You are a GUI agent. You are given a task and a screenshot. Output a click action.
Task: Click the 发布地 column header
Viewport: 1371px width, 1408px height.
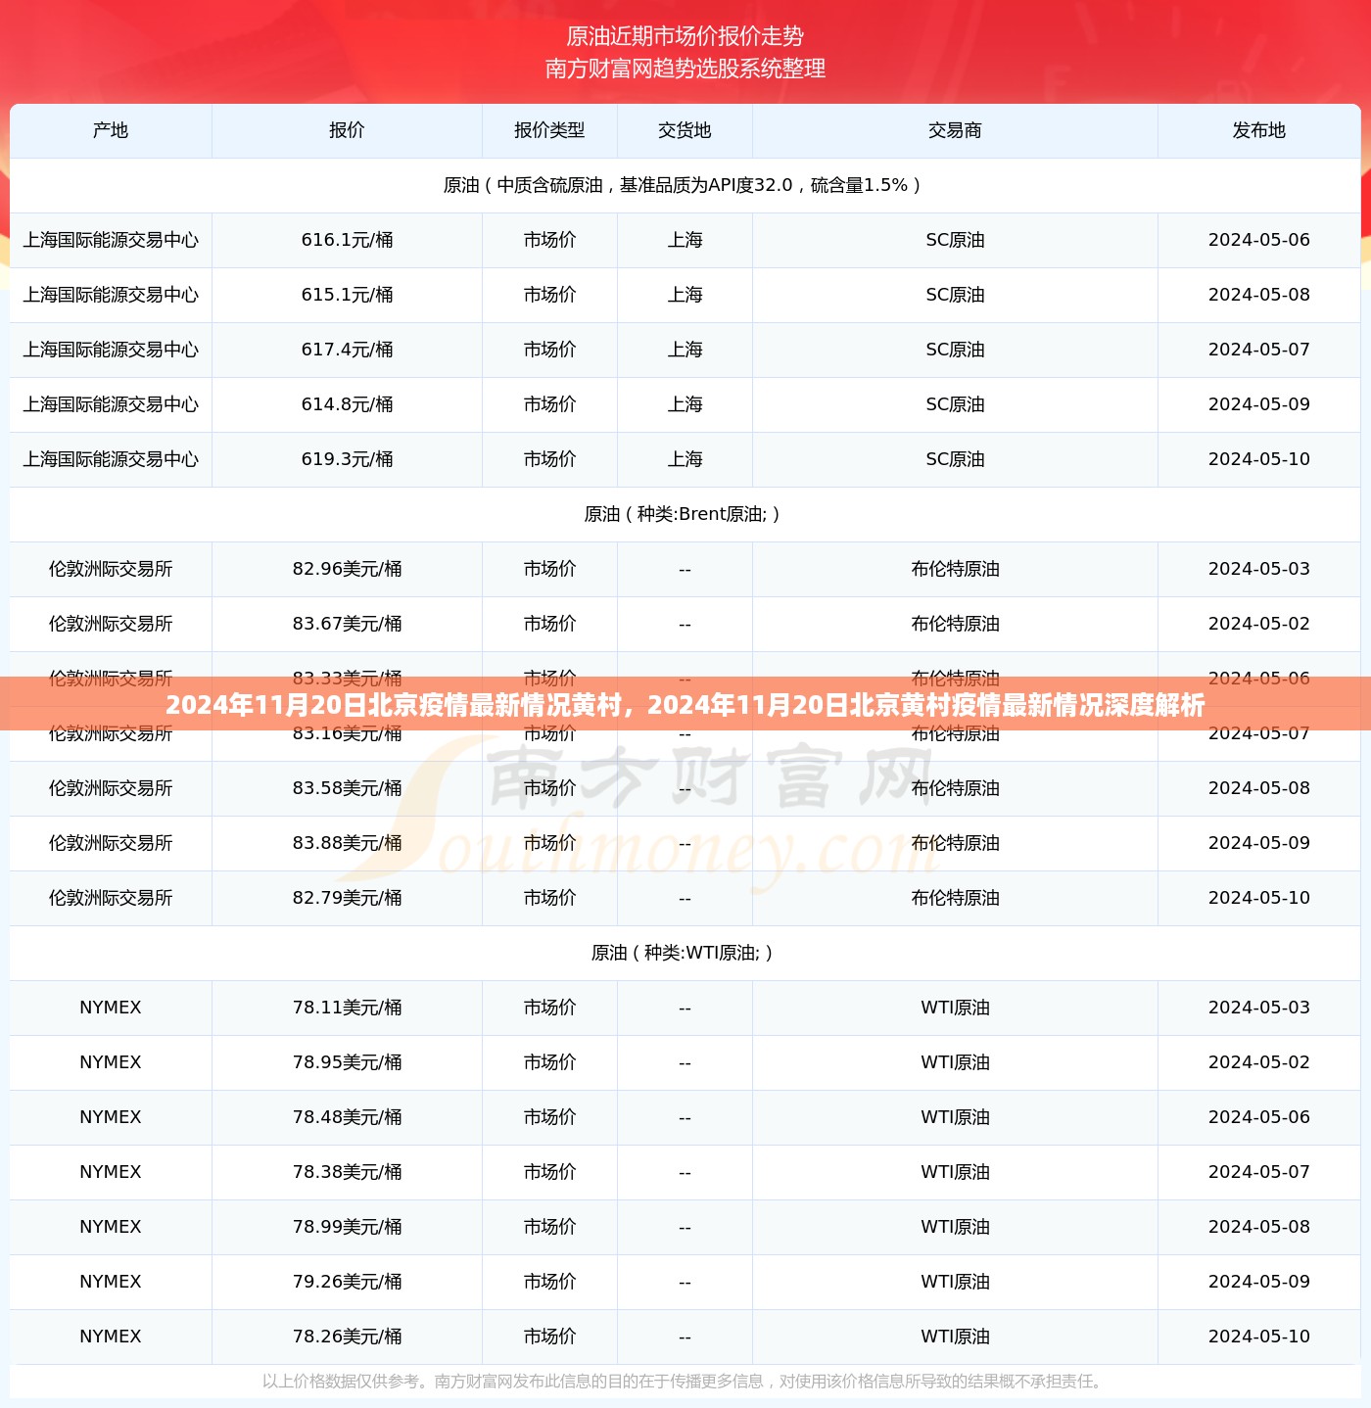click(x=1258, y=130)
